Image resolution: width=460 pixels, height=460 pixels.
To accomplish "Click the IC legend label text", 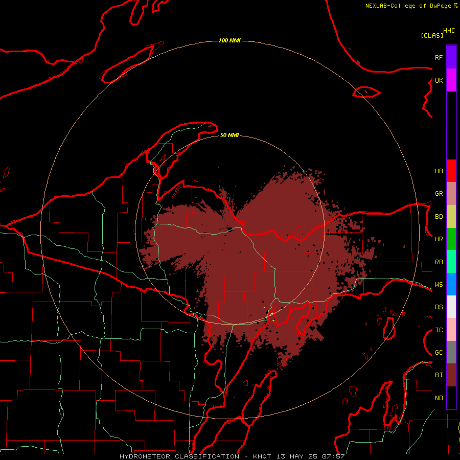I will pyautogui.click(x=439, y=330).
